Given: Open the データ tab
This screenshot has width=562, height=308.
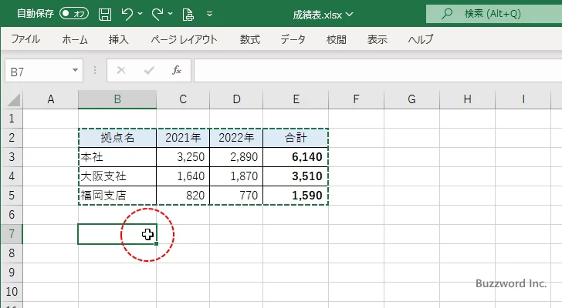Looking at the screenshot, I should pos(293,39).
